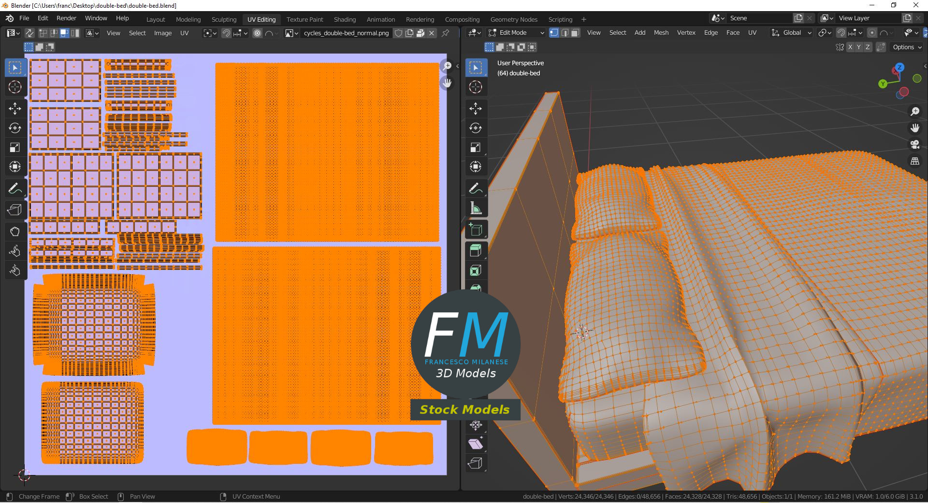Switch to the Texture Paint workspace tab

tap(304, 19)
